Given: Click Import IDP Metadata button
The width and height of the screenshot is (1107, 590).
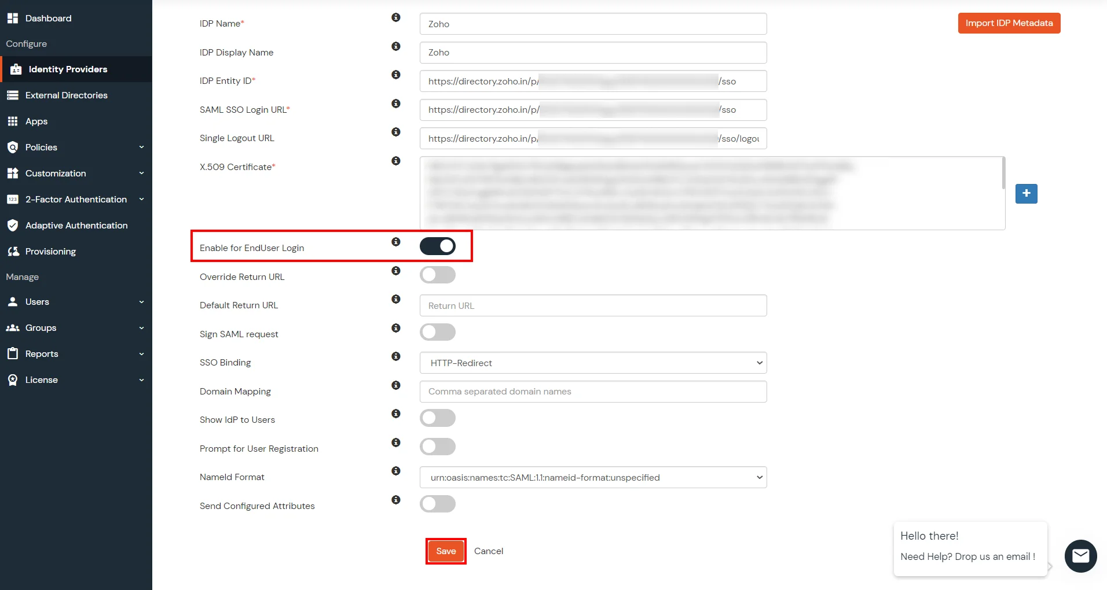Looking at the screenshot, I should tap(1009, 23).
